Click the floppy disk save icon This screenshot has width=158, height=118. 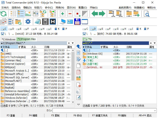coord(77,22)
